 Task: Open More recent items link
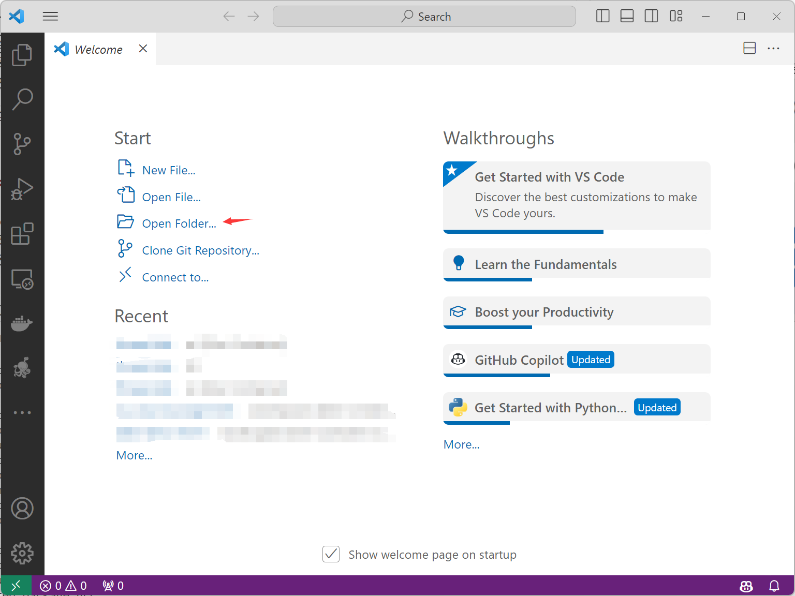[x=135, y=455]
